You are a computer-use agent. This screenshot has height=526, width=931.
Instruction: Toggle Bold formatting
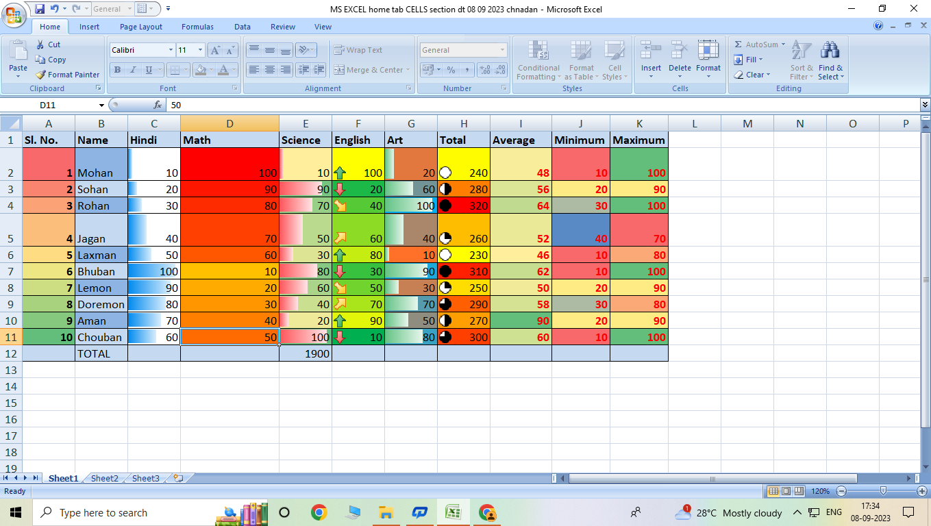[x=117, y=70]
